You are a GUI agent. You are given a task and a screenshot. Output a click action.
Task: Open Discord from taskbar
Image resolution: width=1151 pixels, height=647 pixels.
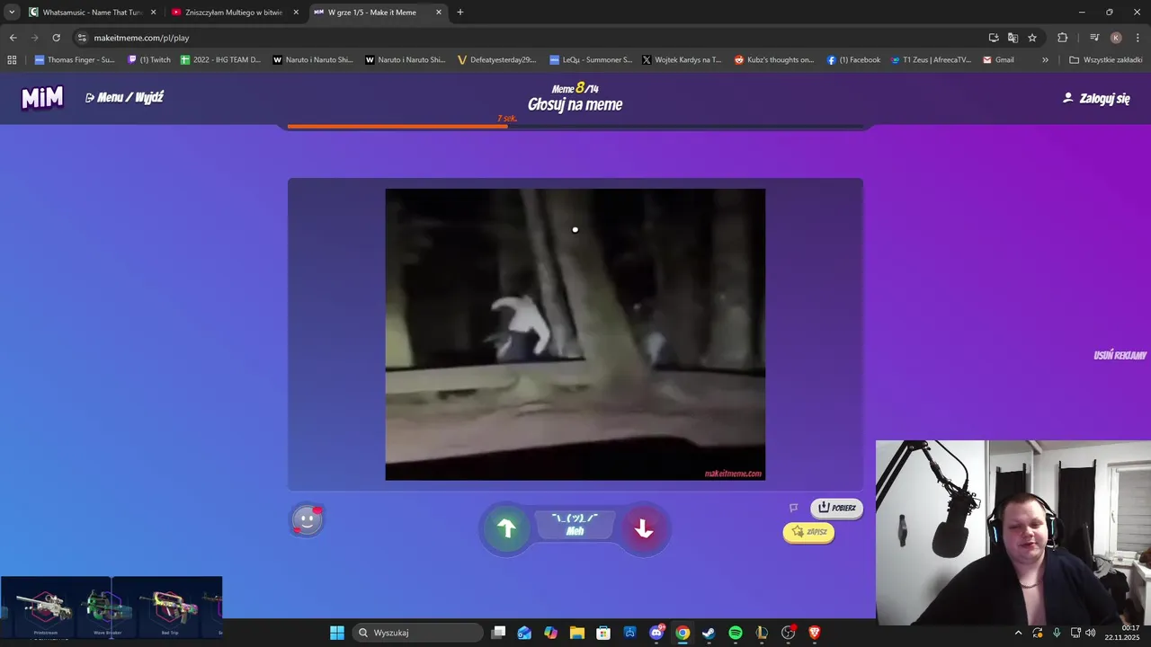pos(656,633)
